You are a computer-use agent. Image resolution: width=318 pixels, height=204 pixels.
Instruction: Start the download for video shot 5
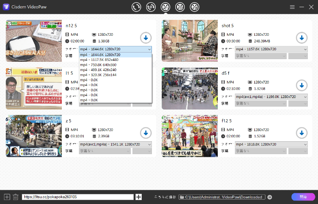pyautogui.click(x=302, y=37)
